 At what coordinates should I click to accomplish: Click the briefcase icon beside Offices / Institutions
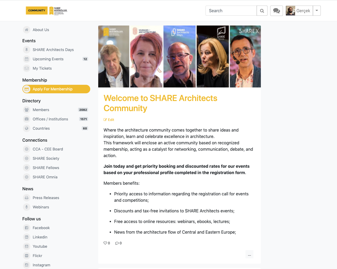[27, 119]
